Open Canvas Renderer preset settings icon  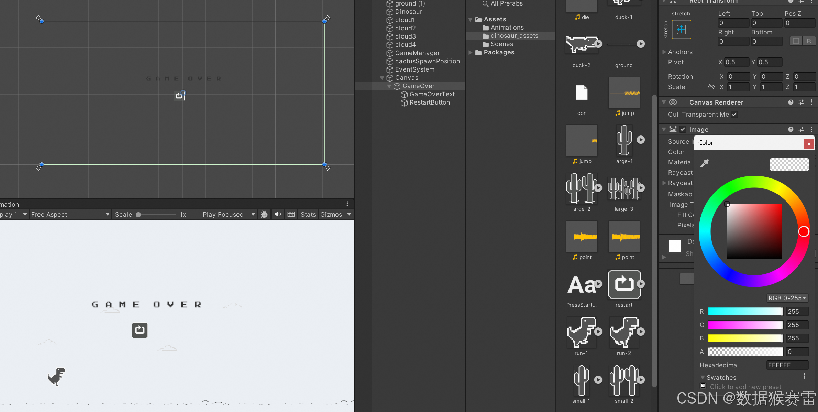(x=801, y=102)
